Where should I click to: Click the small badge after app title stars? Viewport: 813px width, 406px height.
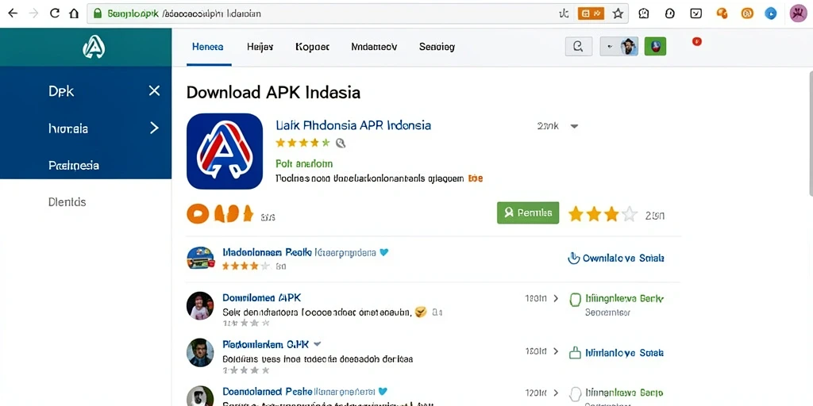click(340, 143)
